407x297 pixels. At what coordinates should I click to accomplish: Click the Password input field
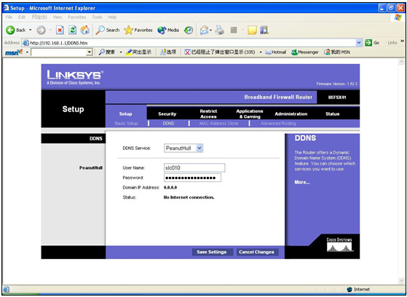[192, 178]
